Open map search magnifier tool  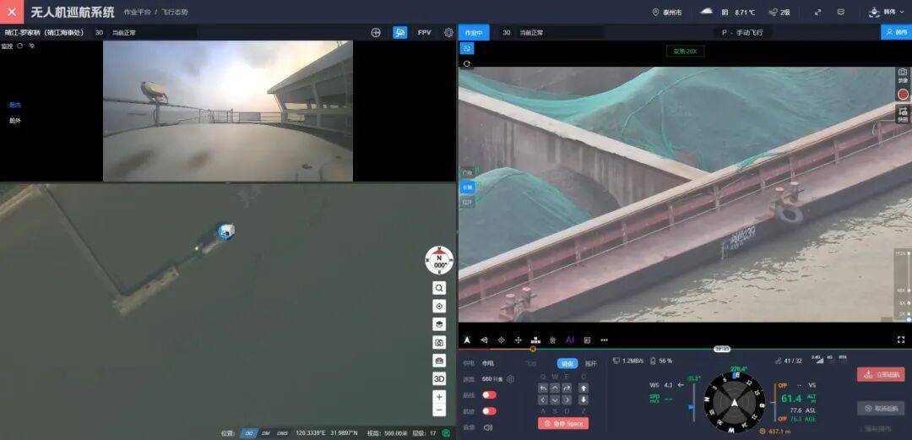coord(439,288)
